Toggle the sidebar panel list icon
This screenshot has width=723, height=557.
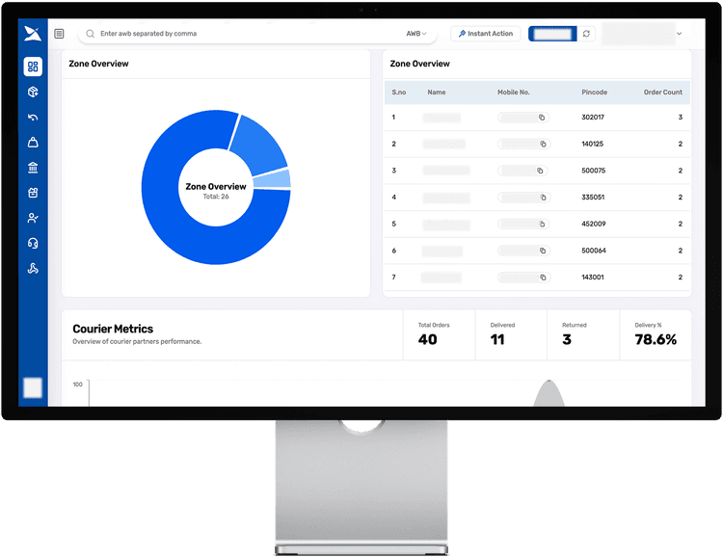[x=59, y=34]
